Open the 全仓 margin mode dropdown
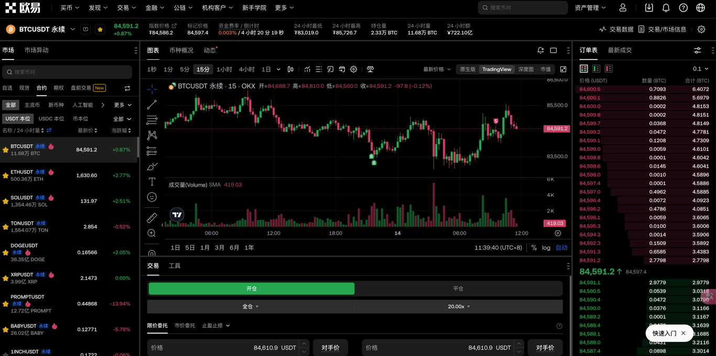This screenshot has height=356, width=716. point(251,306)
